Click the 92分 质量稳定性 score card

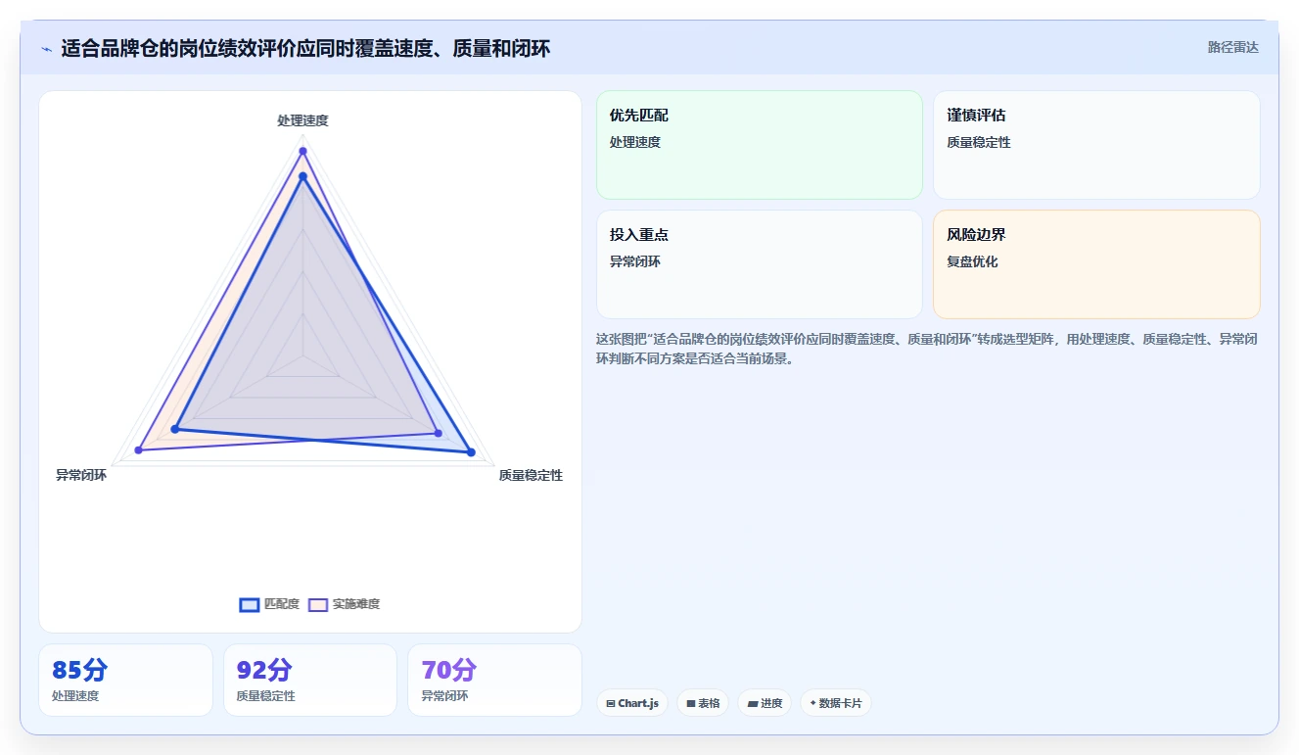tap(310, 680)
